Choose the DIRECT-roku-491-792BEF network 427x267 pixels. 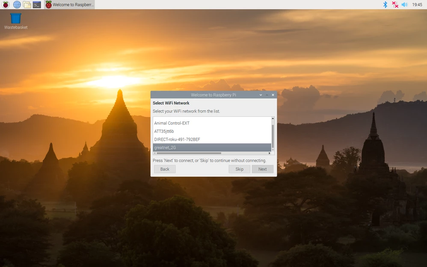coord(212,139)
